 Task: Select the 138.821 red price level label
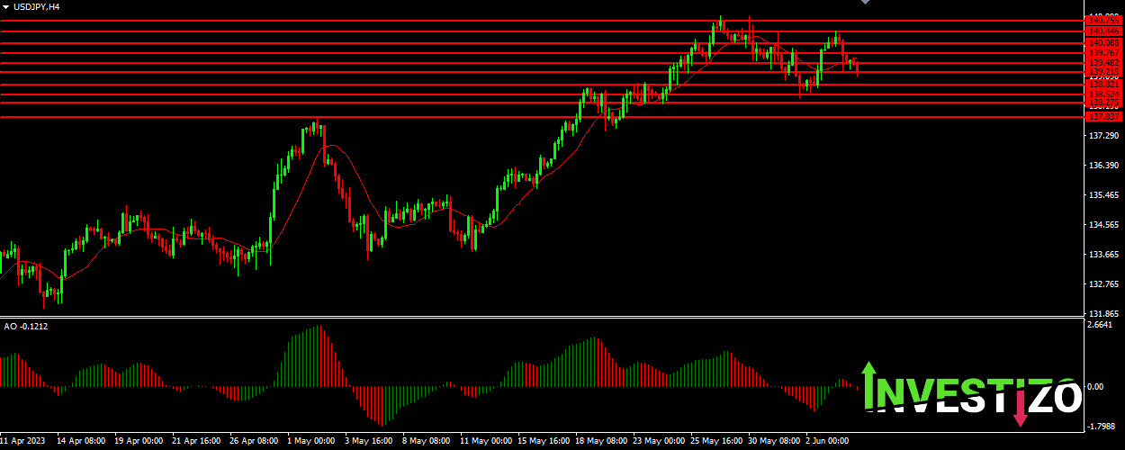[1103, 85]
